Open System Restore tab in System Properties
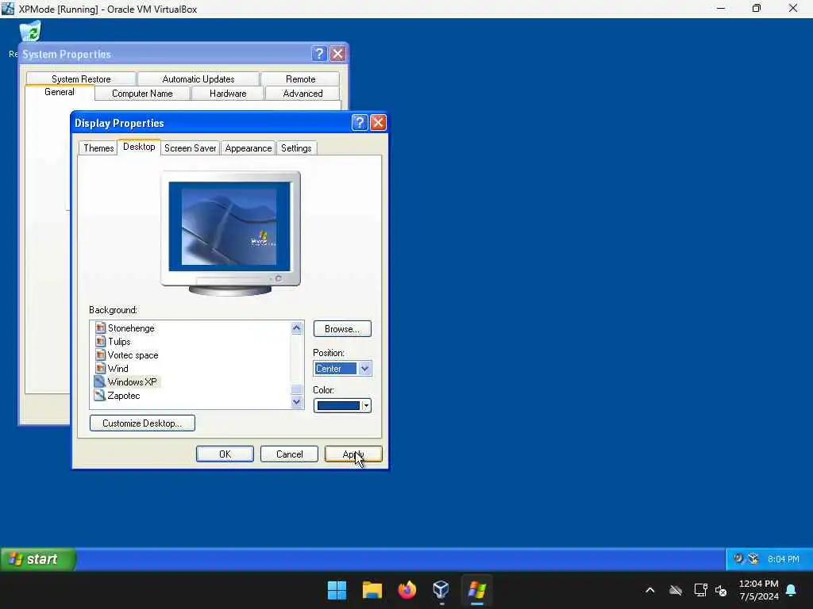 [x=81, y=79]
